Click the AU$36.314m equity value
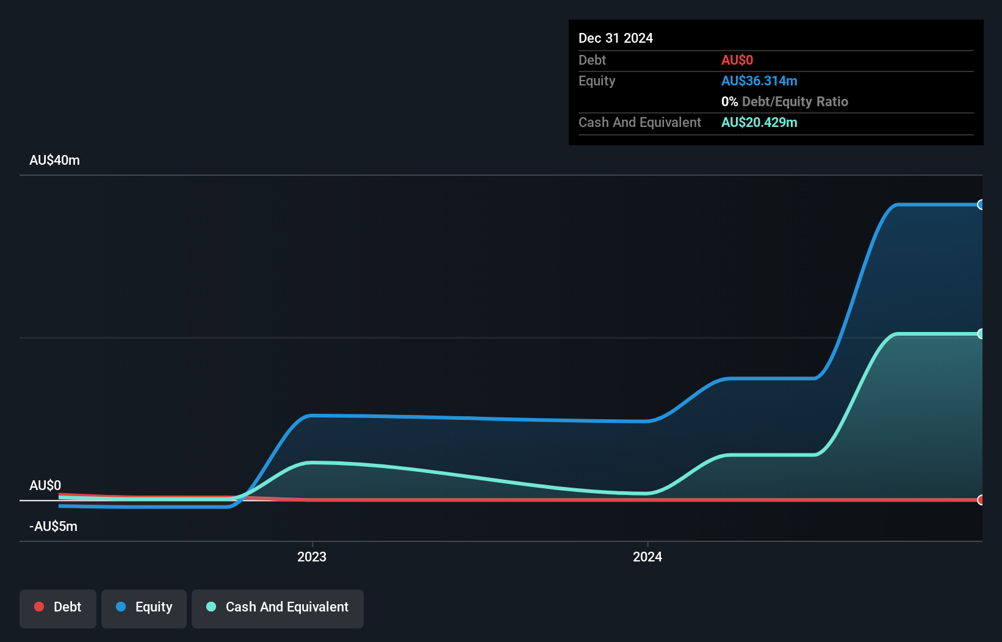Image resolution: width=1002 pixels, height=642 pixels. click(x=759, y=81)
